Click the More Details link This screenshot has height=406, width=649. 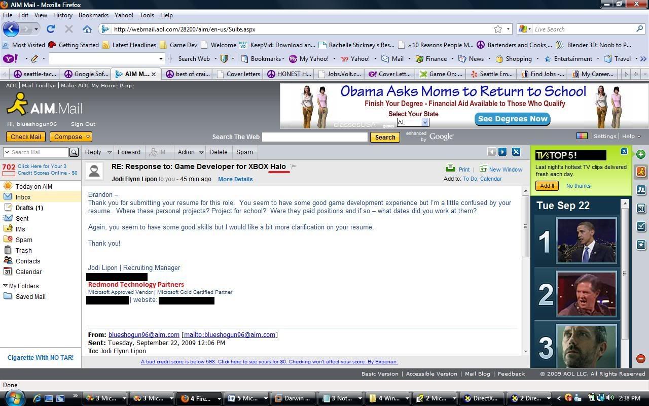235,179
